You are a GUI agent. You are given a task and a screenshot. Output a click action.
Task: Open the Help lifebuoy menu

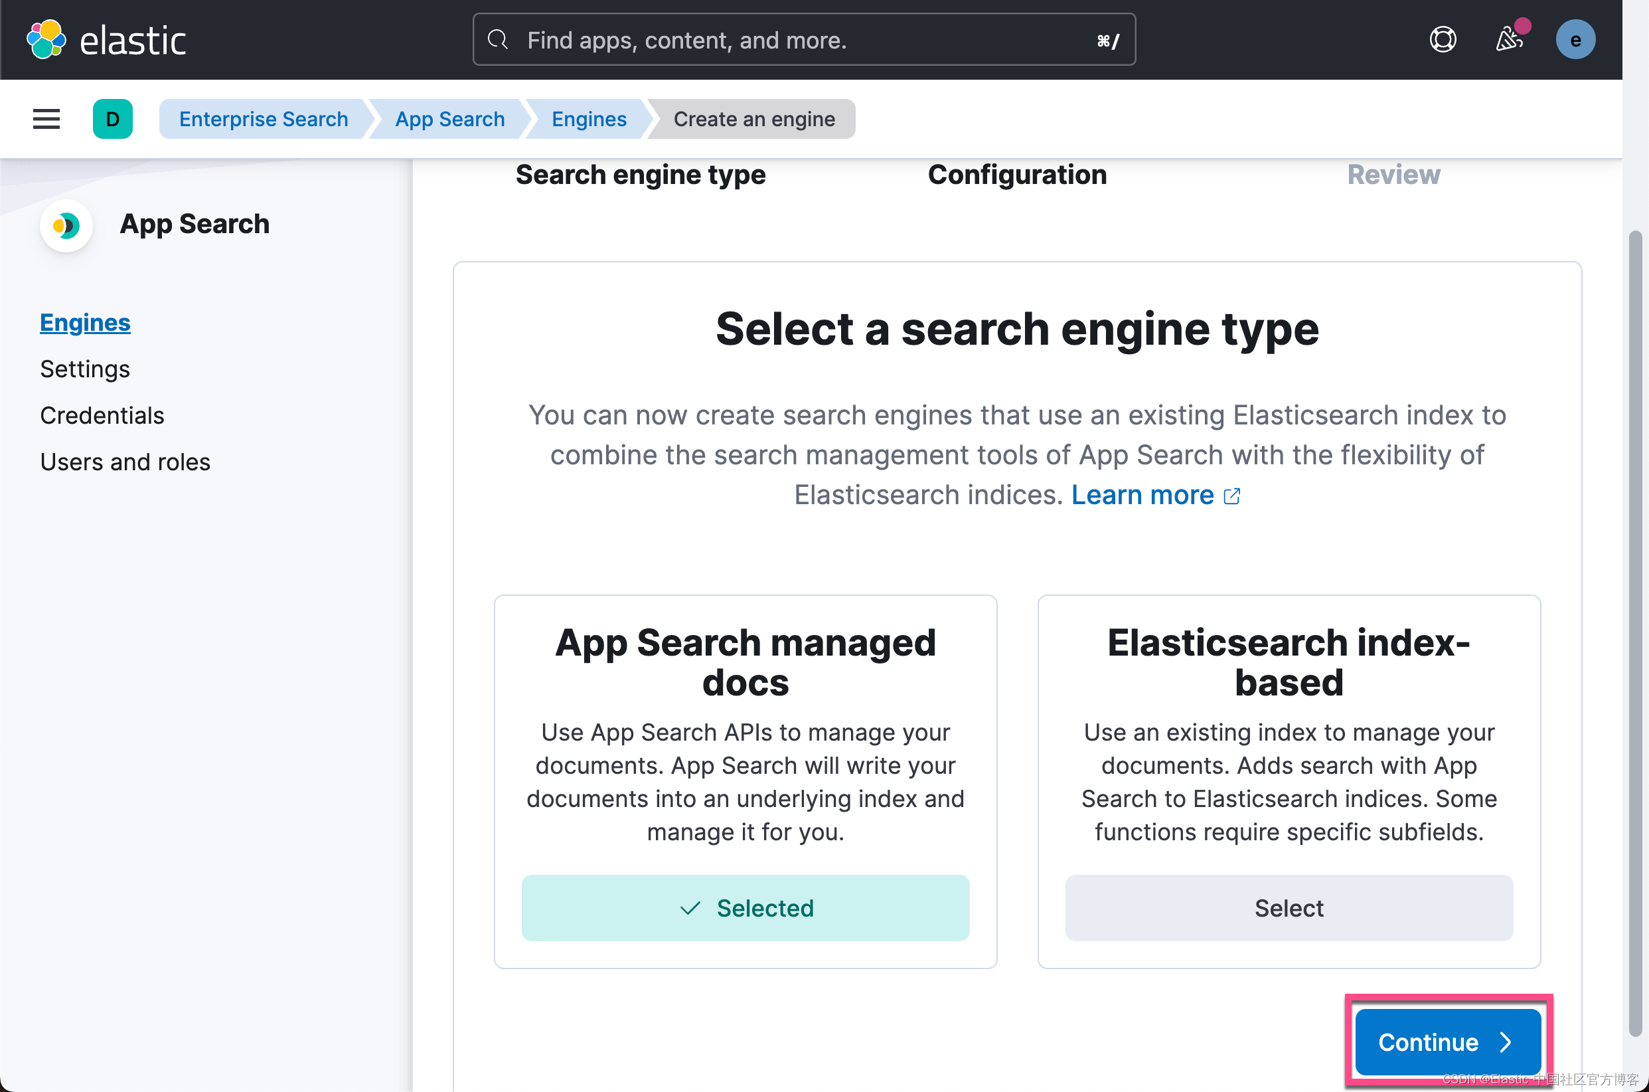pos(1443,39)
